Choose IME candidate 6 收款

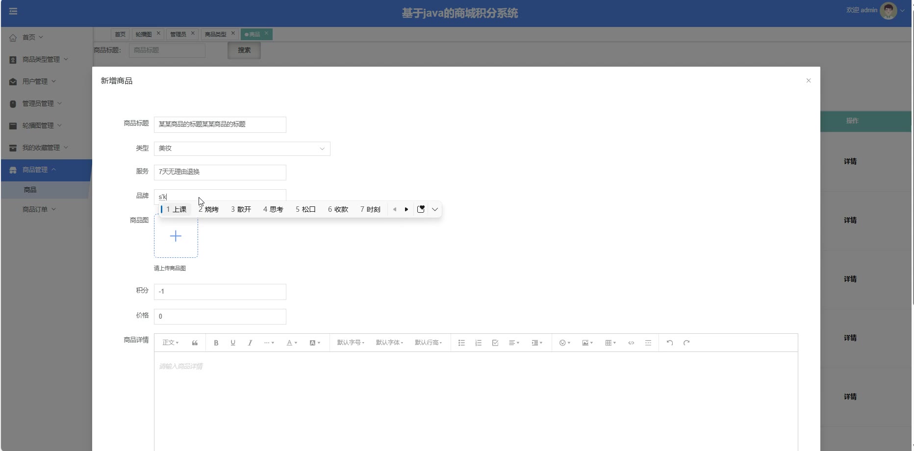coord(338,209)
